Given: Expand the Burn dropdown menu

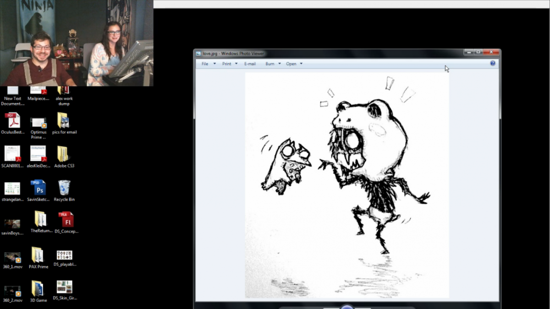Looking at the screenshot, I should coord(273,64).
